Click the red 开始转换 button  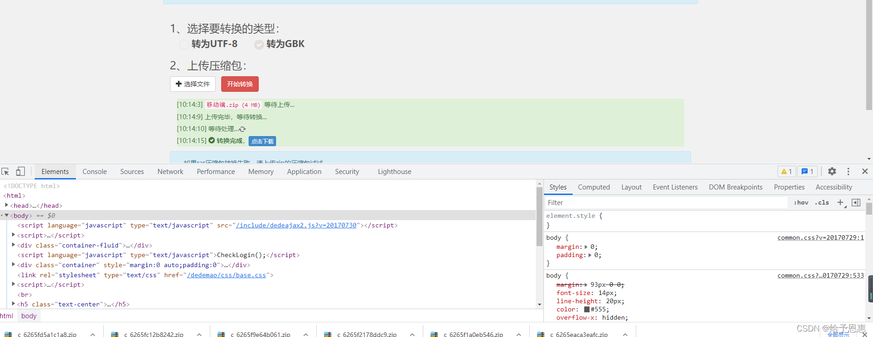(x=240, y=84)
